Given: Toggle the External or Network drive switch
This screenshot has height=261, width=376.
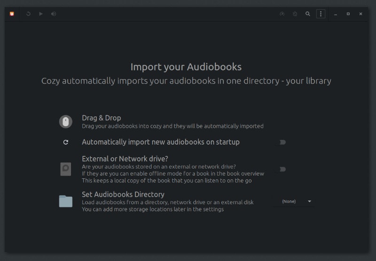Looking at the screenshot, I should coord(280,169).
